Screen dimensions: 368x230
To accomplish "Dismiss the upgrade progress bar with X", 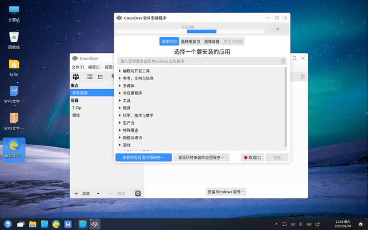I will pyautogui.click(x=278, y=29).
